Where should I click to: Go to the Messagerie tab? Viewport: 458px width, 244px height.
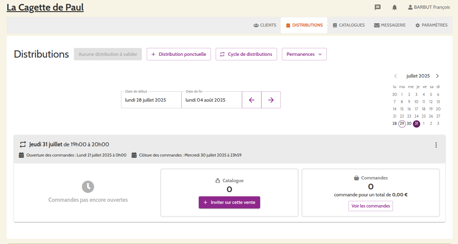tap(390, 25)
